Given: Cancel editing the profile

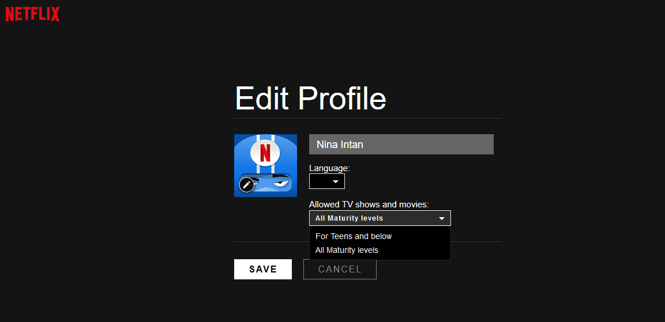Looking at the screenshot, I should 340,269.
